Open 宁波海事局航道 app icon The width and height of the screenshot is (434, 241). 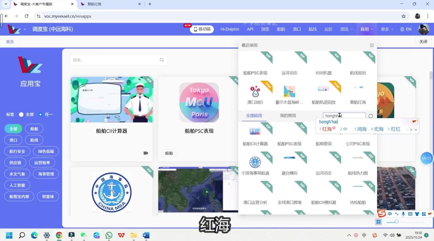[x=255, y=163]
